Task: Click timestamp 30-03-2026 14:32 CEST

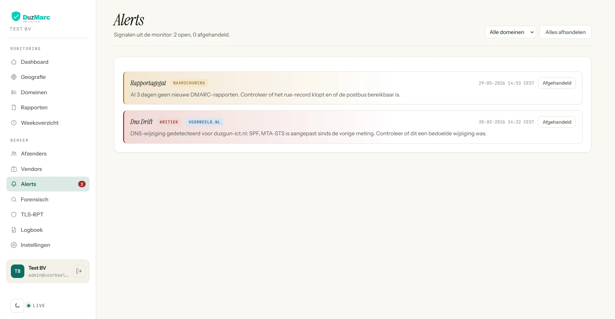Action: (506, 122)
